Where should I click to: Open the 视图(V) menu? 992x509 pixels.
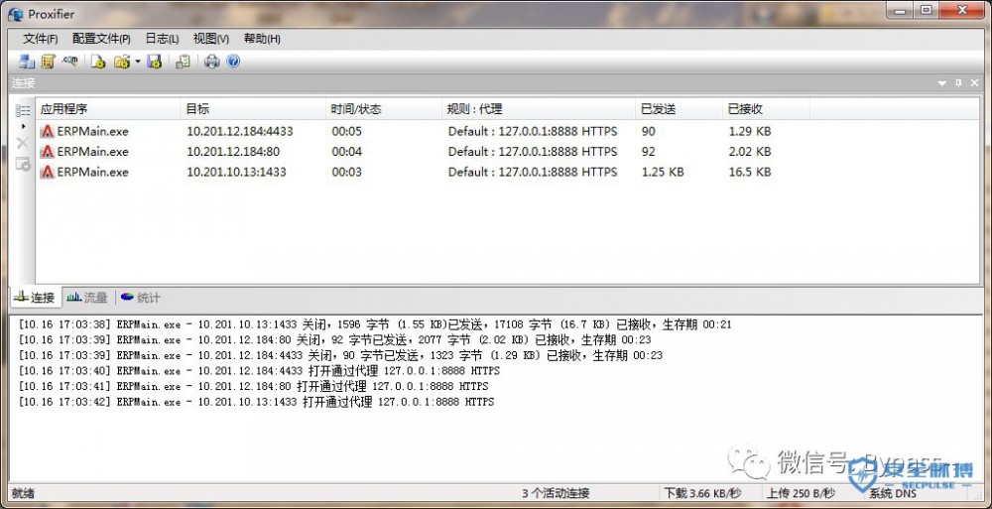tap(210, 39)
